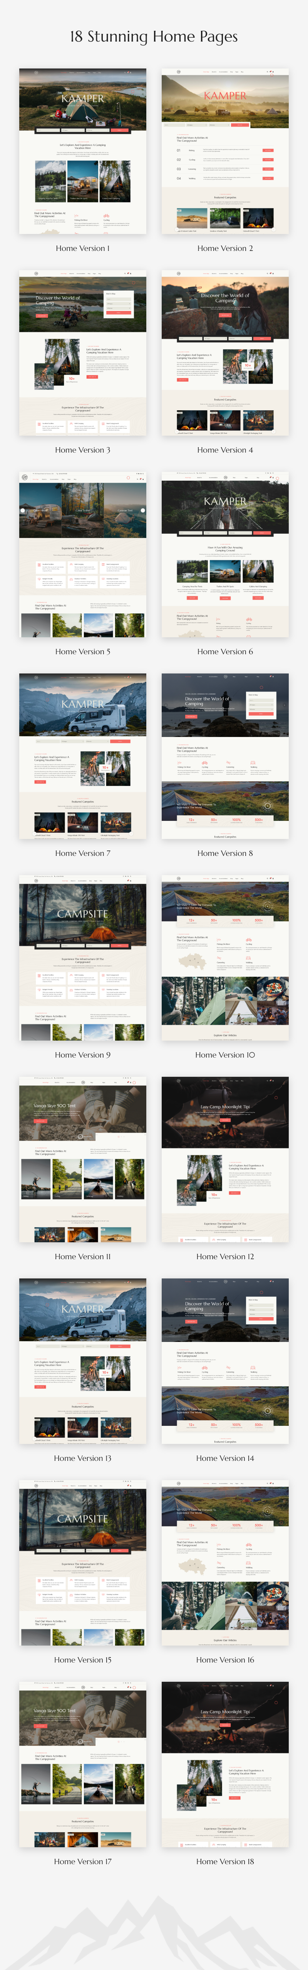The height and width of the screenshot is (1970, 308).
Task: Click left slider arrow in Home Version 5 preview
Action: 23,510
